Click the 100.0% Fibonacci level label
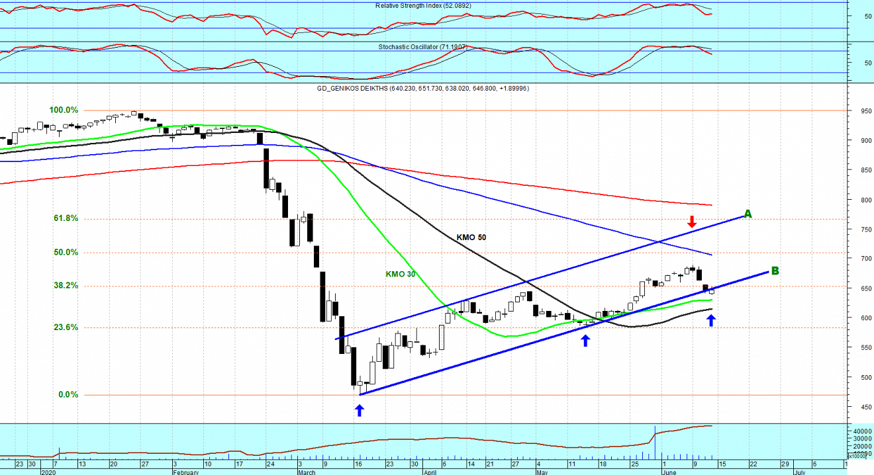The height and width of the screenshot is (475, 874). (64, 110)
